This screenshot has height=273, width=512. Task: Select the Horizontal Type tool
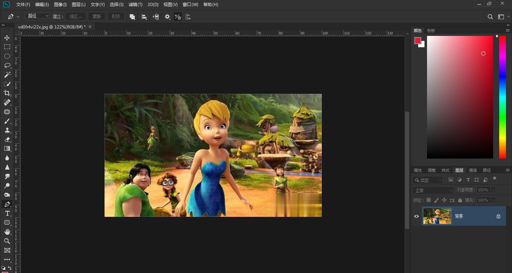point(7,213)
